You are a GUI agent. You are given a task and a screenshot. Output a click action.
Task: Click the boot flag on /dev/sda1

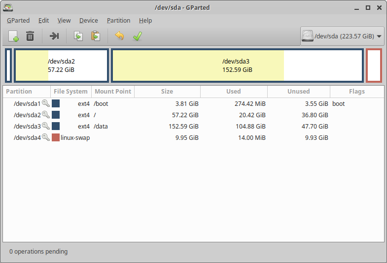(x=338, y=104)
